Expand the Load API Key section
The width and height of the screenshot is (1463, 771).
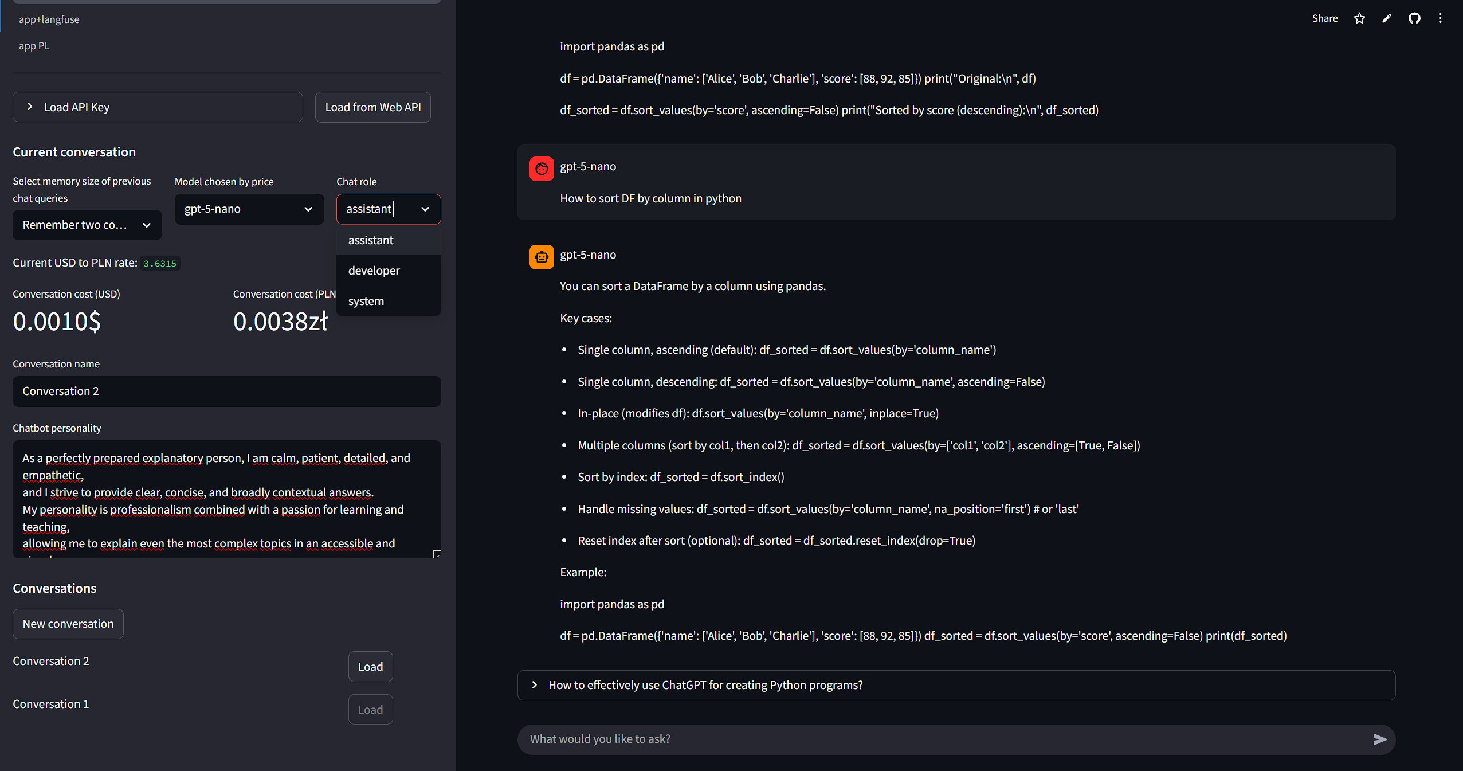(x=158, y=107)
